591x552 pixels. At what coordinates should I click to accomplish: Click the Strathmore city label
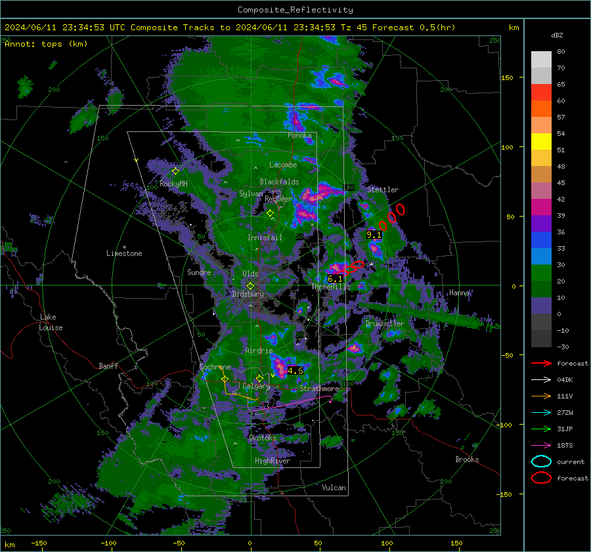point(319,389)
